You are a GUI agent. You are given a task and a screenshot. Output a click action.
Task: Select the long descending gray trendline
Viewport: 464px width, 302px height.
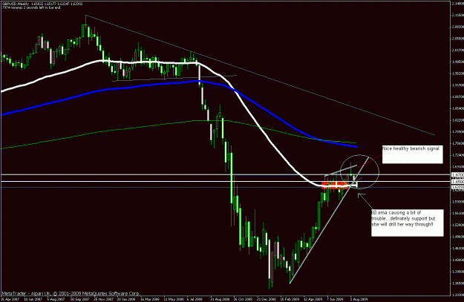(x=261, y=75)
